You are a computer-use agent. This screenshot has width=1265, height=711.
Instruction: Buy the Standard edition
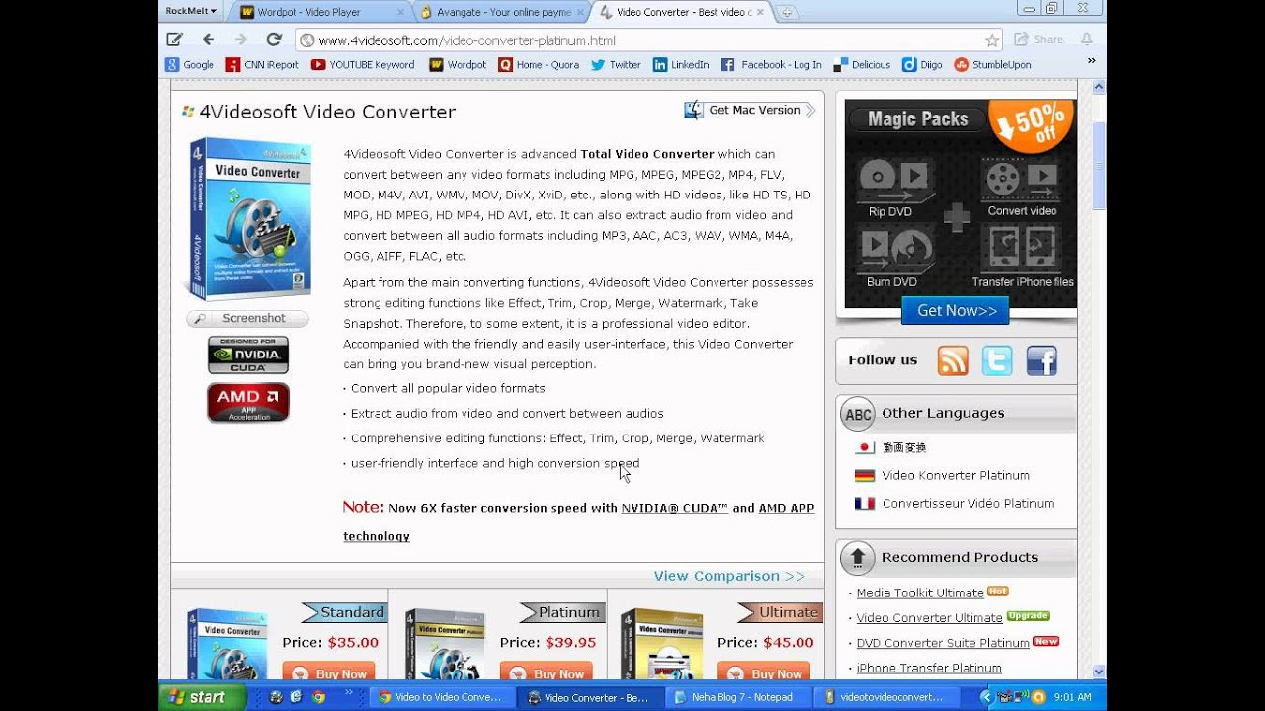[x=328, y=673]
